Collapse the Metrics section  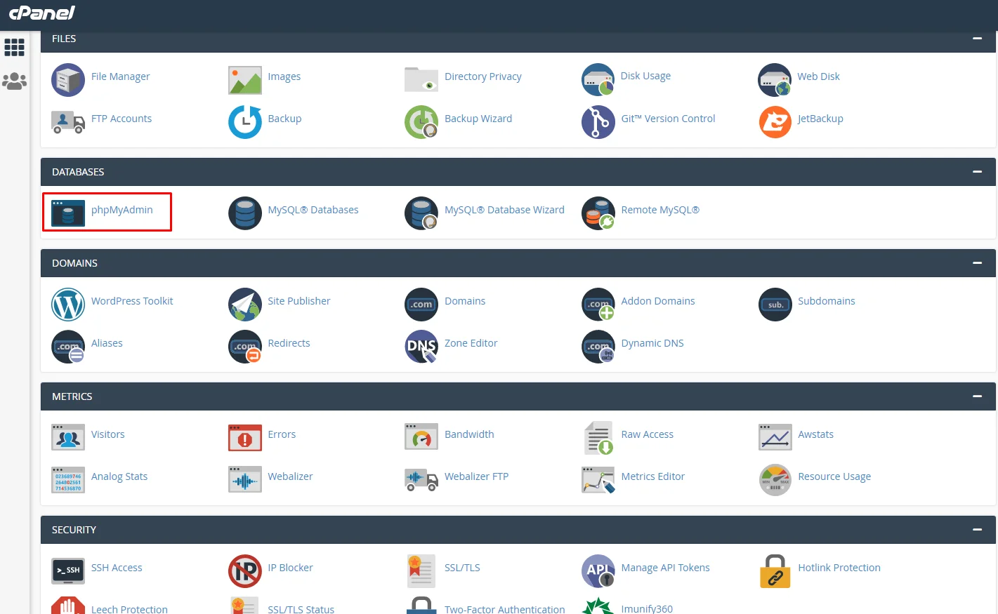[977, 396]
